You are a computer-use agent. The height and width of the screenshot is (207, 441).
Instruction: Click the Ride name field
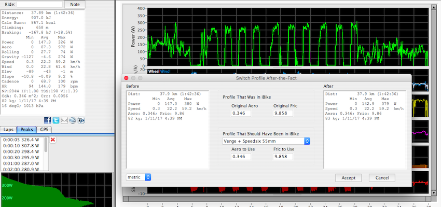(x=39, y=5)
